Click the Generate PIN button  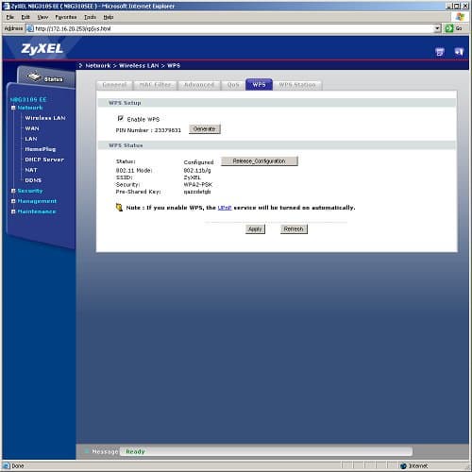[205, 129]
